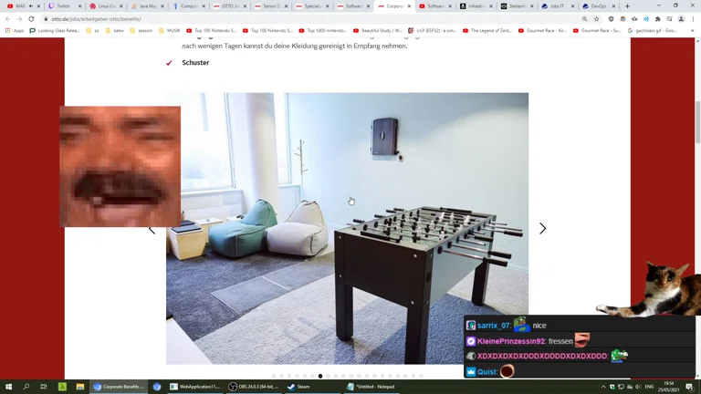701x394 pixels.
Task: Select the active carousel pagination dot
Action: (x=320, y=376)
